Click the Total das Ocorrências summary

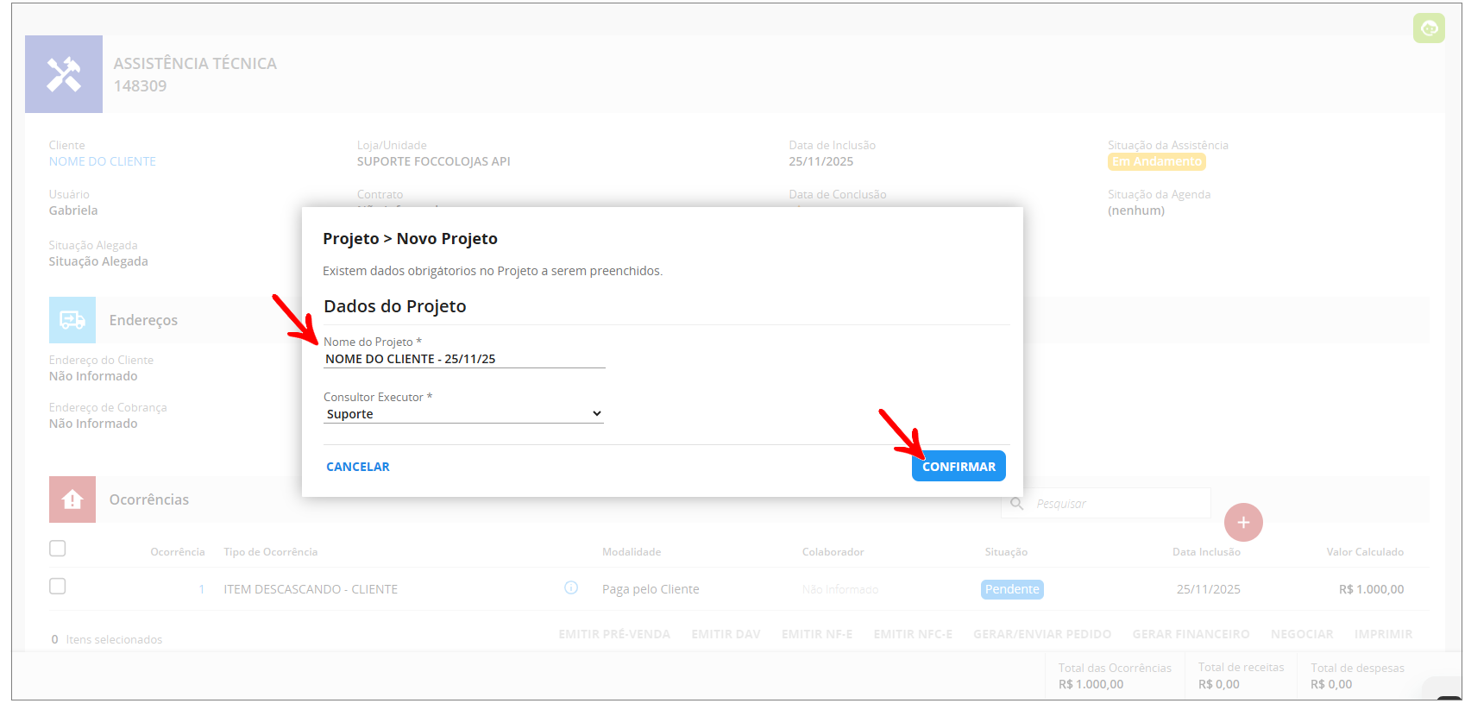(1115, 675)
